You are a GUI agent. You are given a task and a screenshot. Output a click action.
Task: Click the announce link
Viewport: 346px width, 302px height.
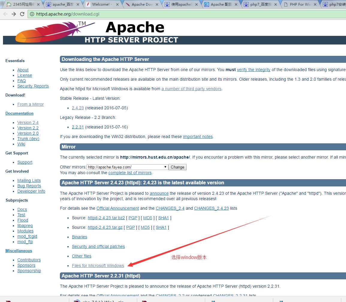click(x=159, y=193)
